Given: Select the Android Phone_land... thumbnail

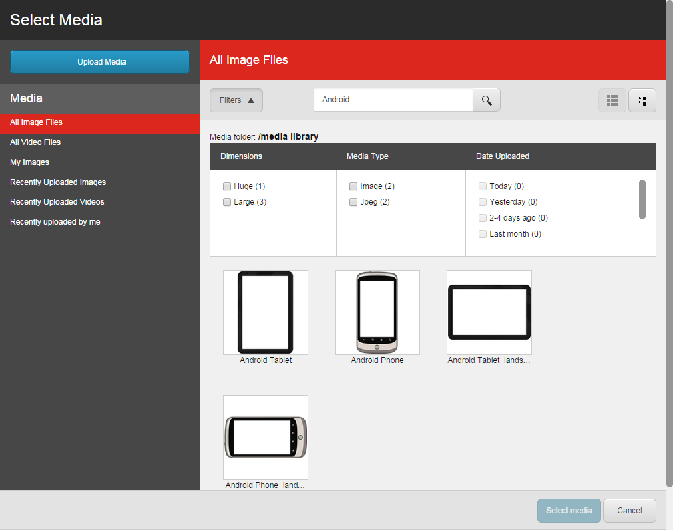Looking at the screenshot, I should coord(265,438).
